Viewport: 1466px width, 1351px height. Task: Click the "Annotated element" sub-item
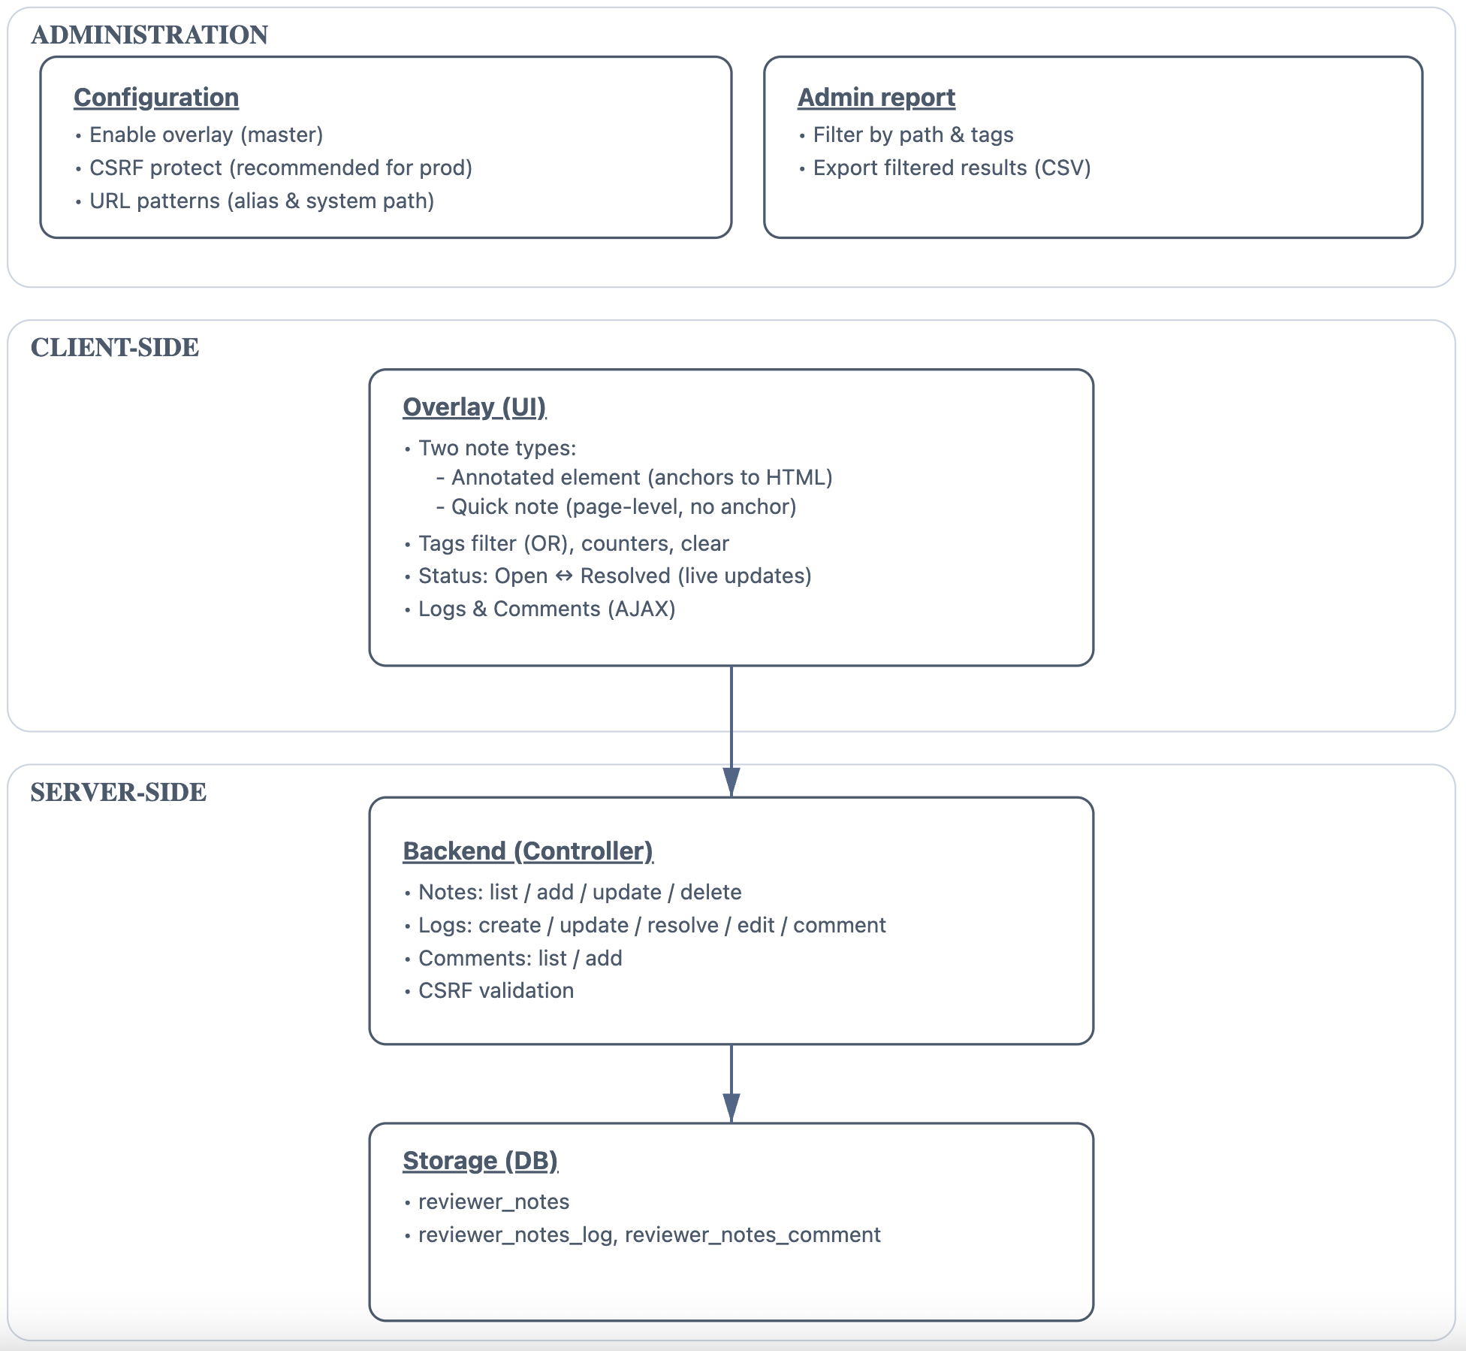click(641, 478)
